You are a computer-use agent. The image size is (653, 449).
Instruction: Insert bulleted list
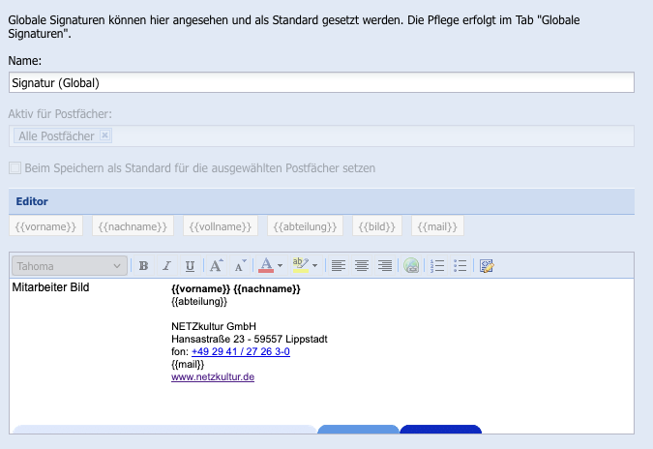460,266
